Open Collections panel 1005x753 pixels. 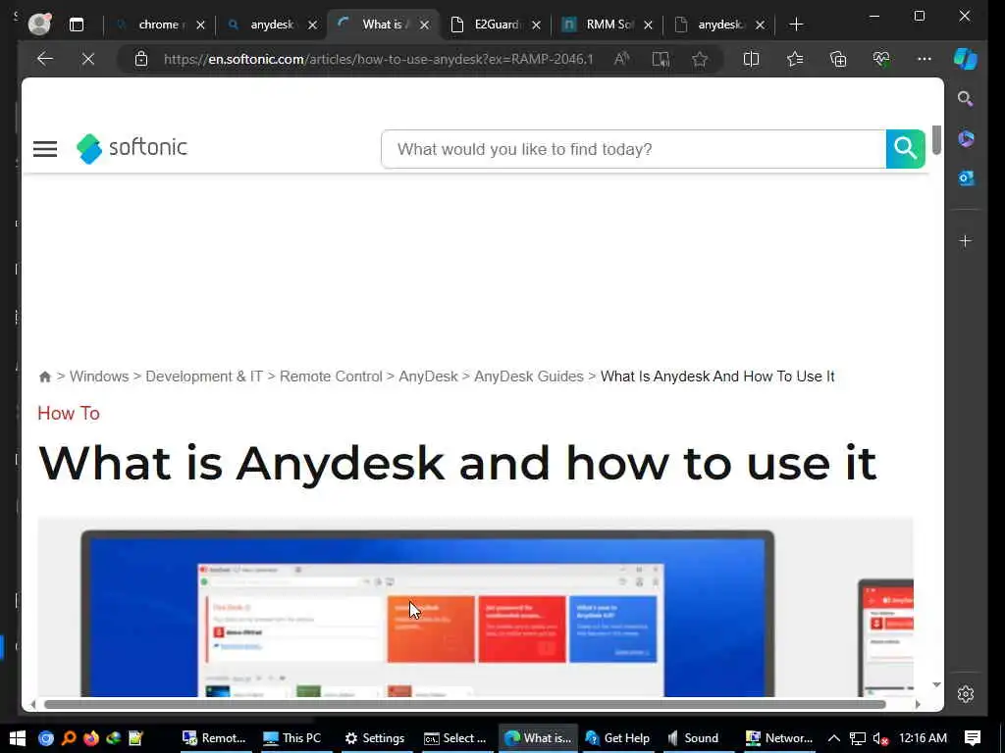click(x=838, y=59)
